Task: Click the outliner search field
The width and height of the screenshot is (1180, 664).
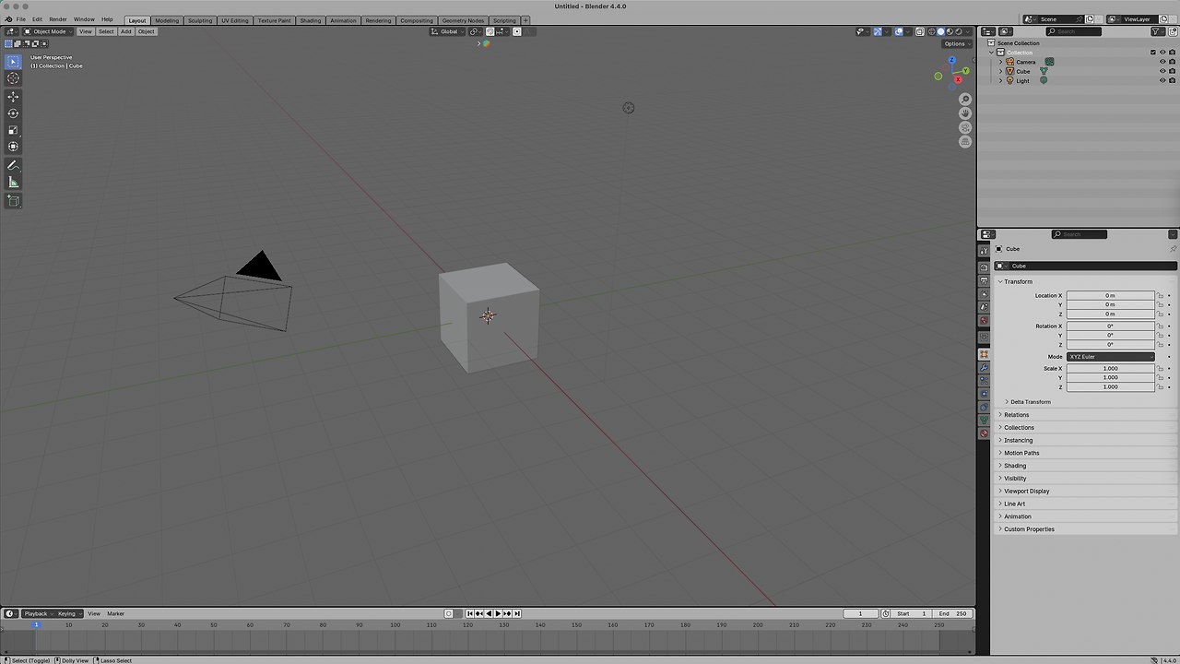Action: (x=1073, y=31)
